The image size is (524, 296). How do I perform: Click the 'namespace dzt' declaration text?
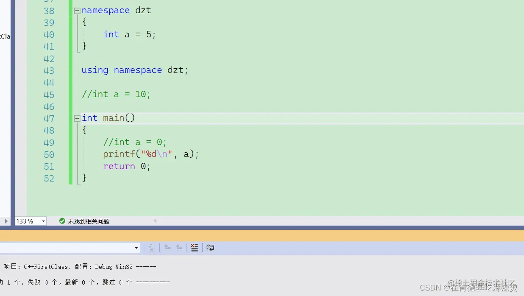point(116,11)
